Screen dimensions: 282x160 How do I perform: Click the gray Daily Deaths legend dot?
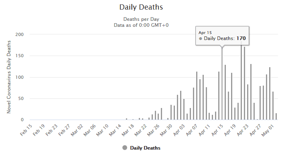[x=124, y=148]
